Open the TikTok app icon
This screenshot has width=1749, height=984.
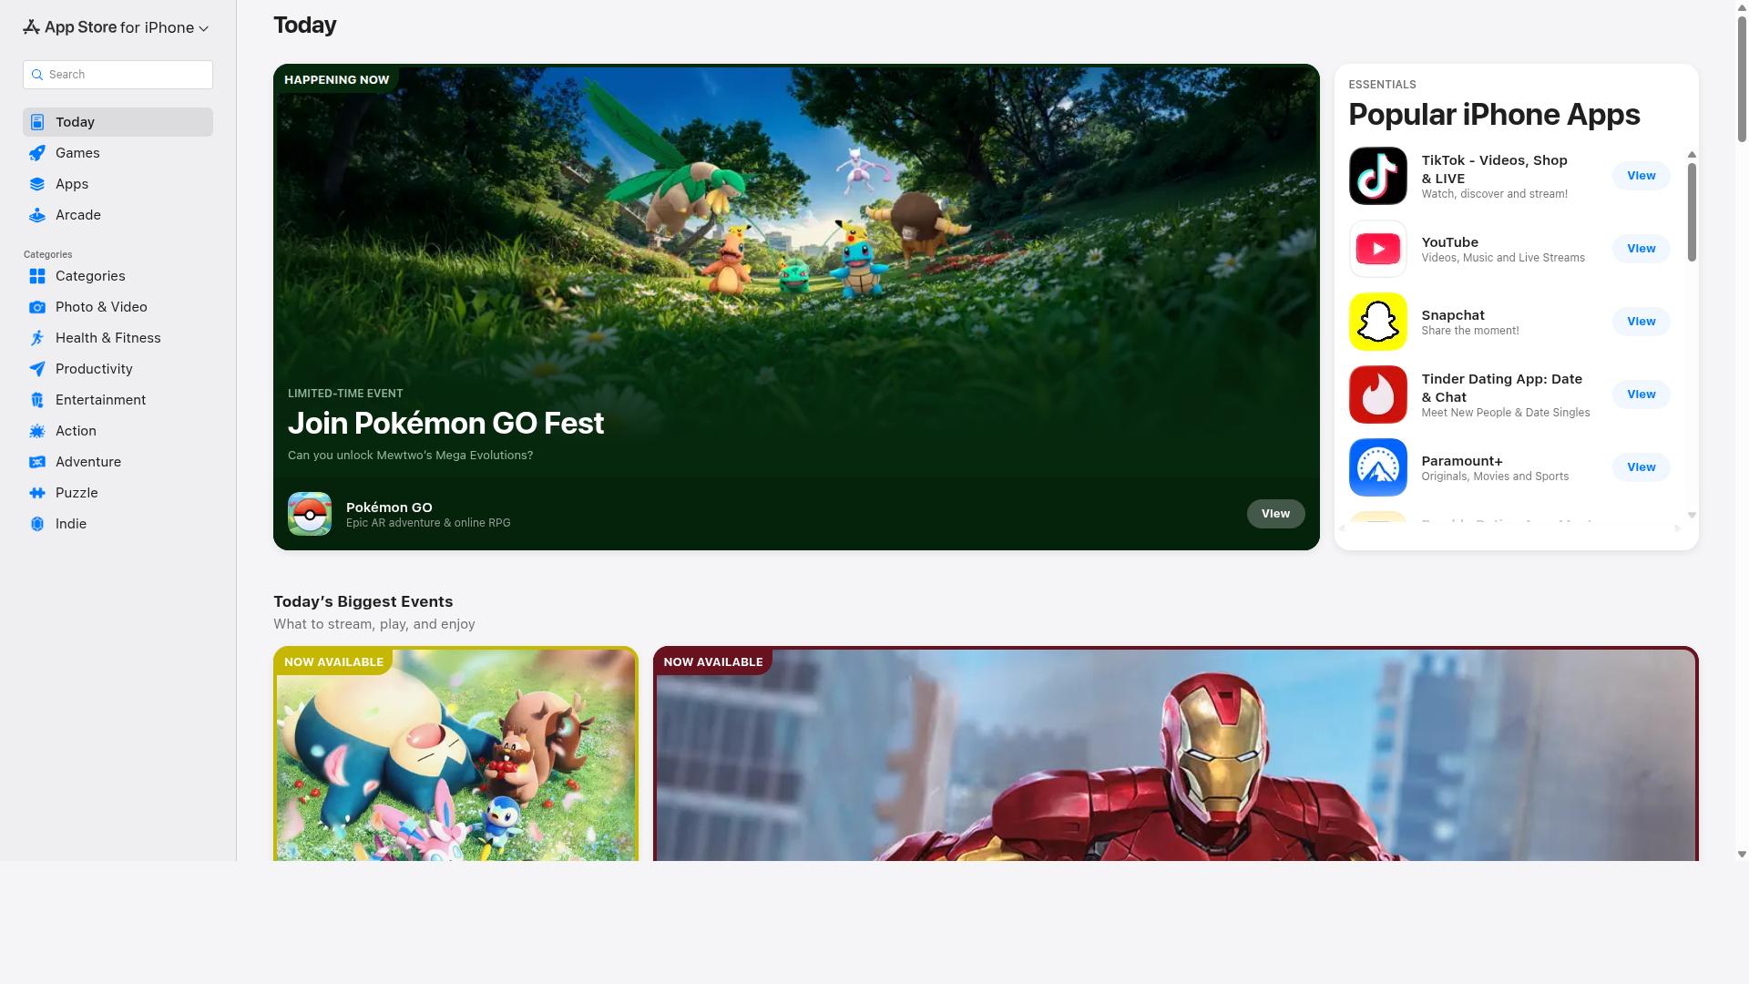(1377, 176)
